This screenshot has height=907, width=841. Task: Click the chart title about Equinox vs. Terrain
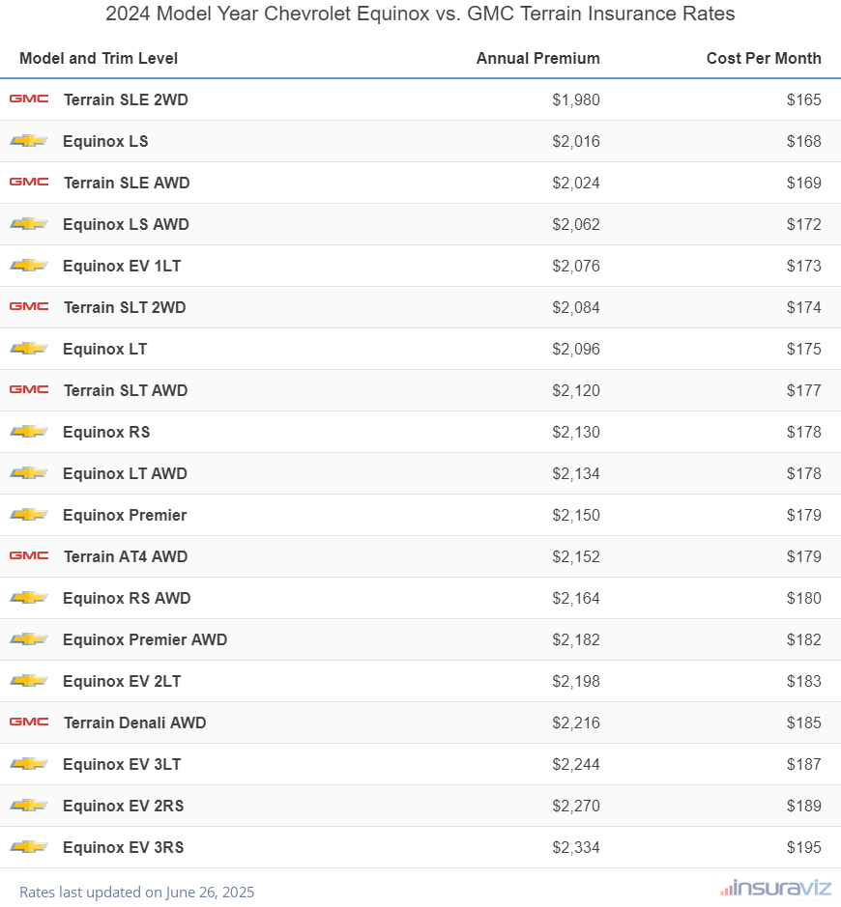point(420,14)
